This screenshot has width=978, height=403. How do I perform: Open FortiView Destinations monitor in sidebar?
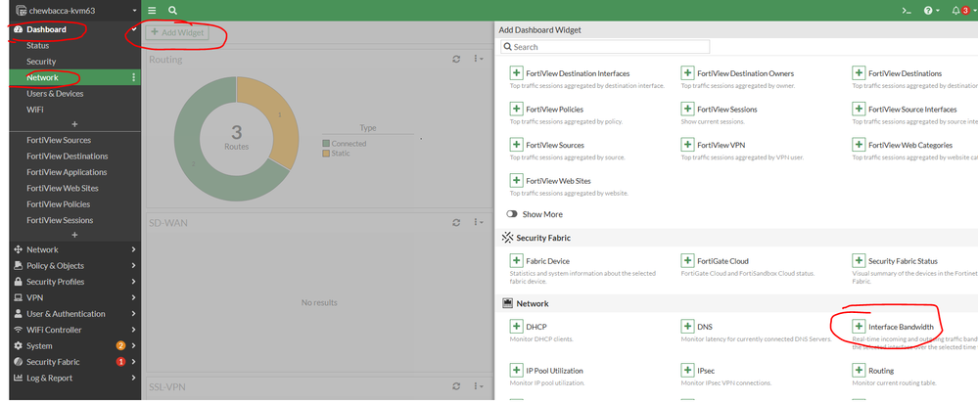[x=68, y=157]
